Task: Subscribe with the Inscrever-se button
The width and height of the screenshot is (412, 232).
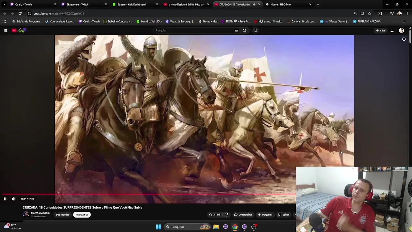Action: 82,215
